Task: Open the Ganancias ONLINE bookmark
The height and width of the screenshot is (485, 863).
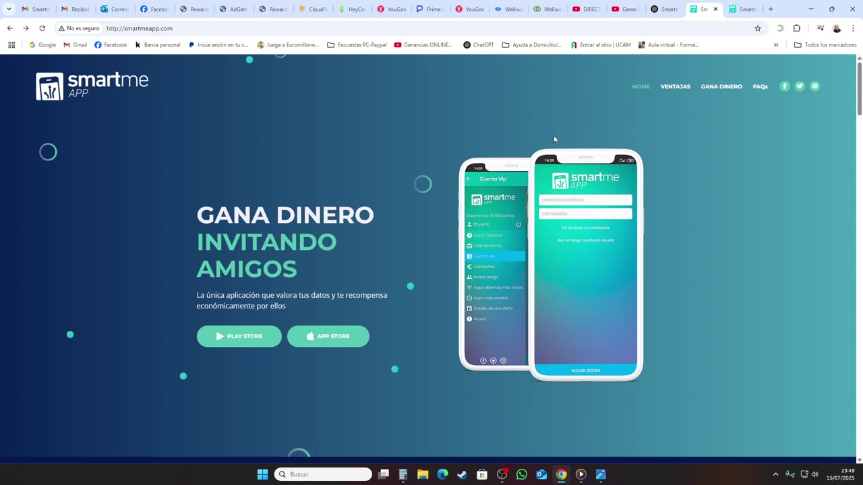Action: (423, 45)
